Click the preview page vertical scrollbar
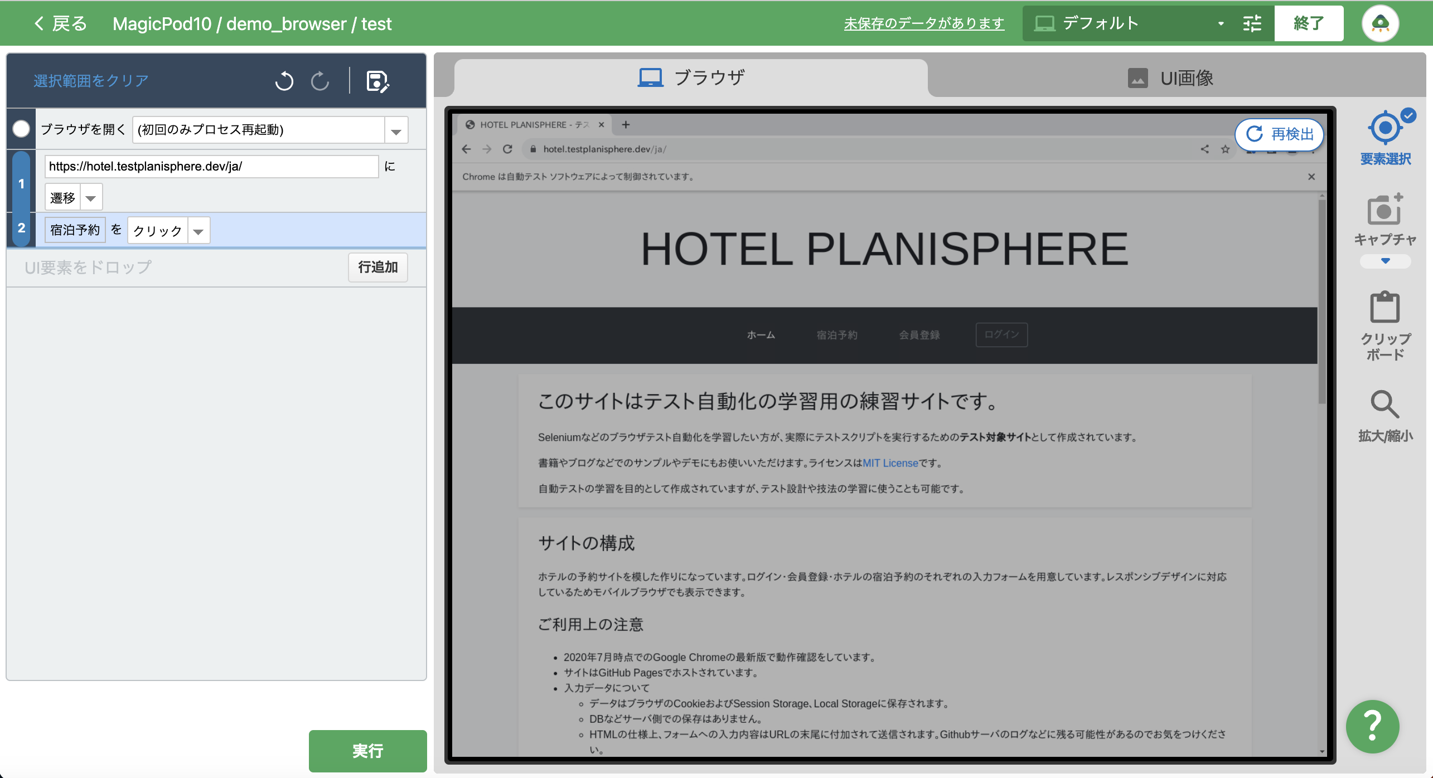 tap(1321, 301)
